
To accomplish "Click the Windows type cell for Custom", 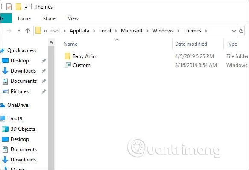I will 237,65.
